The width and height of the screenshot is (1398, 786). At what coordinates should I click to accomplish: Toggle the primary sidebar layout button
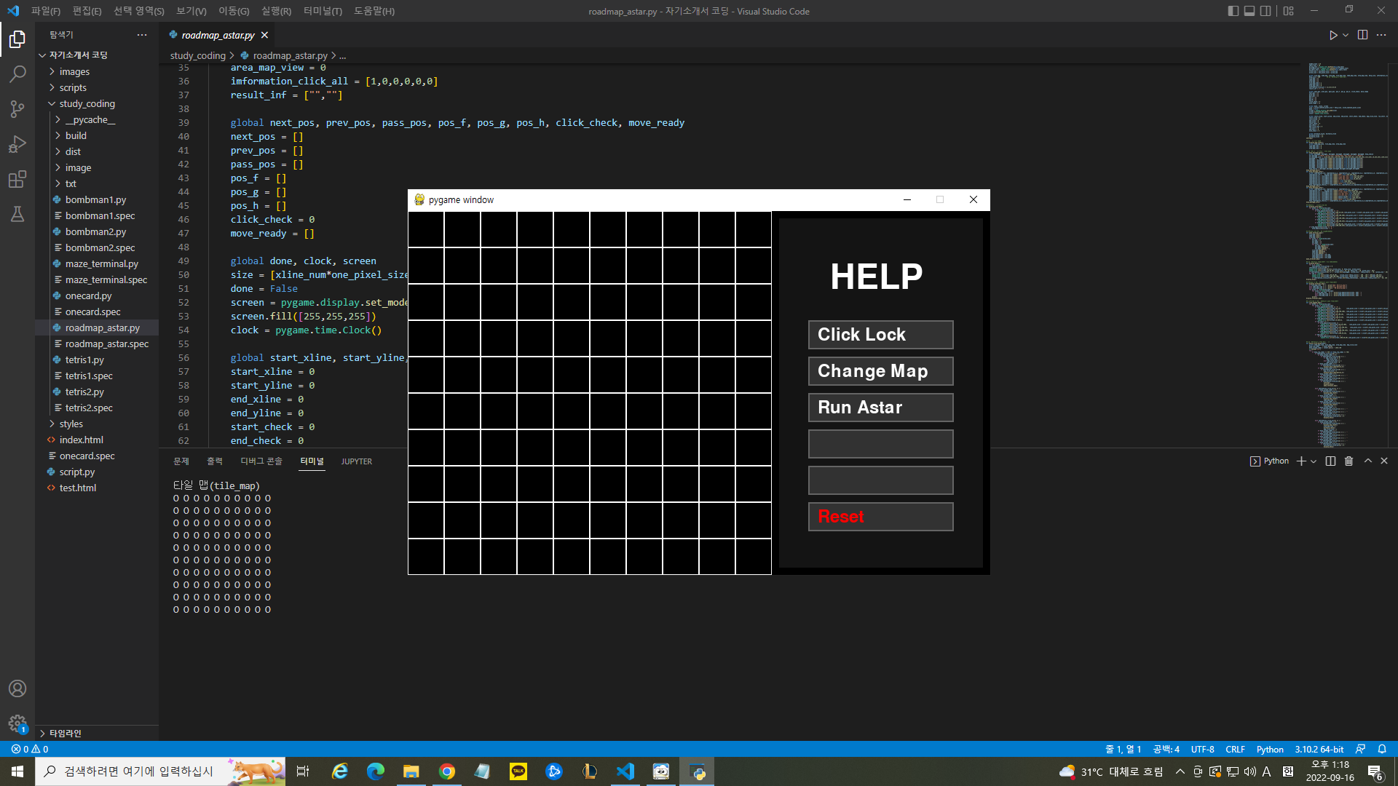(x=1233, y=11)
